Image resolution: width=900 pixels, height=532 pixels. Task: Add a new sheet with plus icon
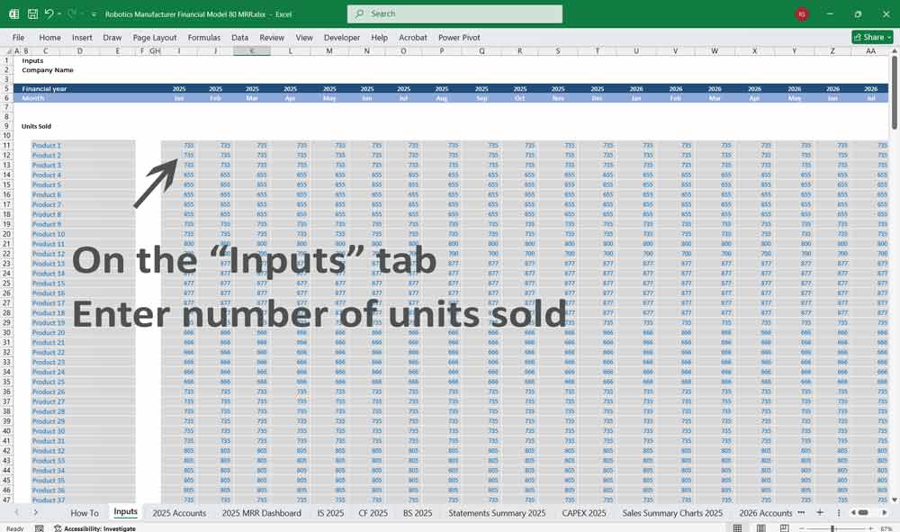pyautogui.click(x=819, y=512)
